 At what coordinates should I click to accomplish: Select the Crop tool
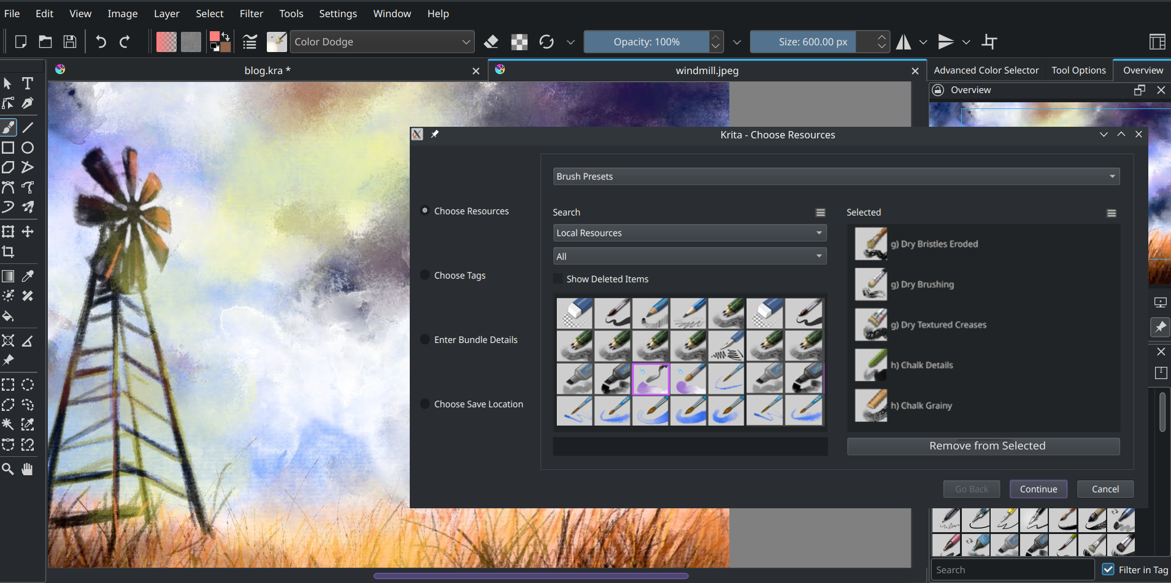coord(8,252)
